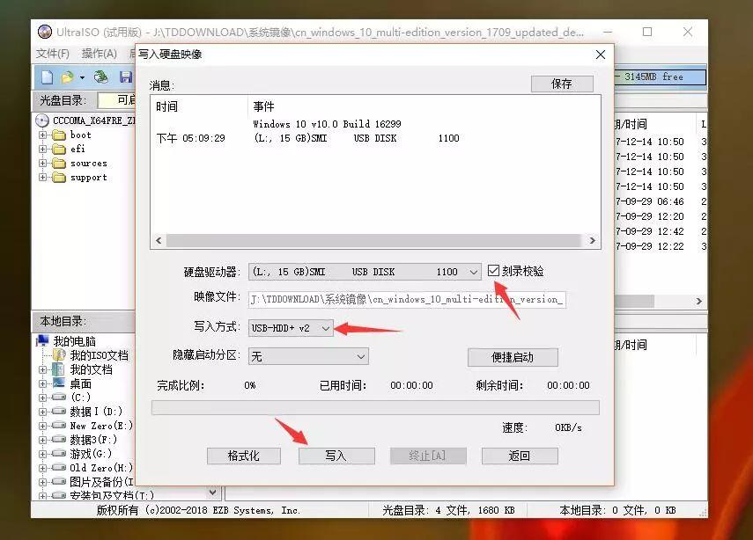The image size is (753, 540).
Task: Click the 3145MB free capacity bar
Action: pos(660,77)
